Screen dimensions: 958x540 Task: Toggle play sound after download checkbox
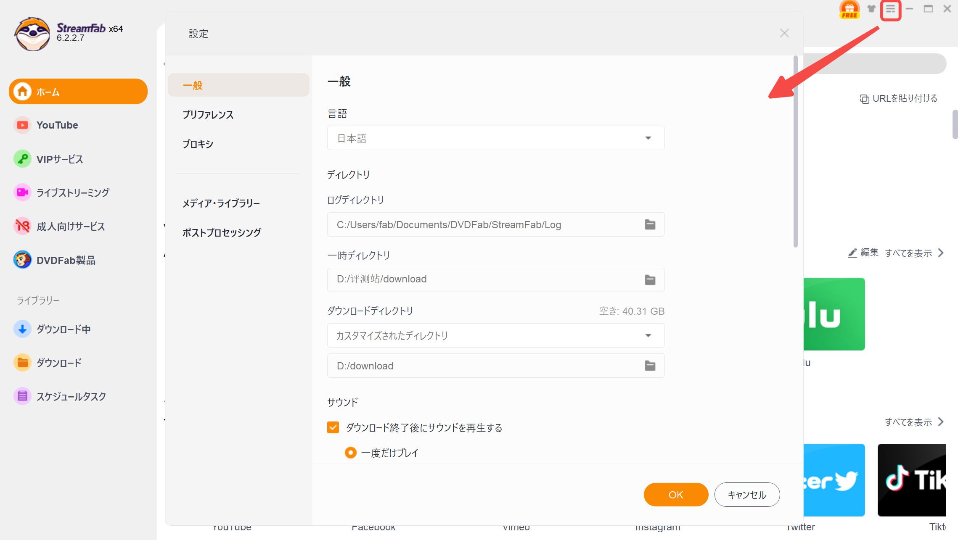333,427
